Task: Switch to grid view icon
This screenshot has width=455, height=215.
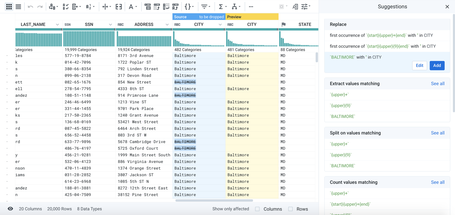Action: 9,7
